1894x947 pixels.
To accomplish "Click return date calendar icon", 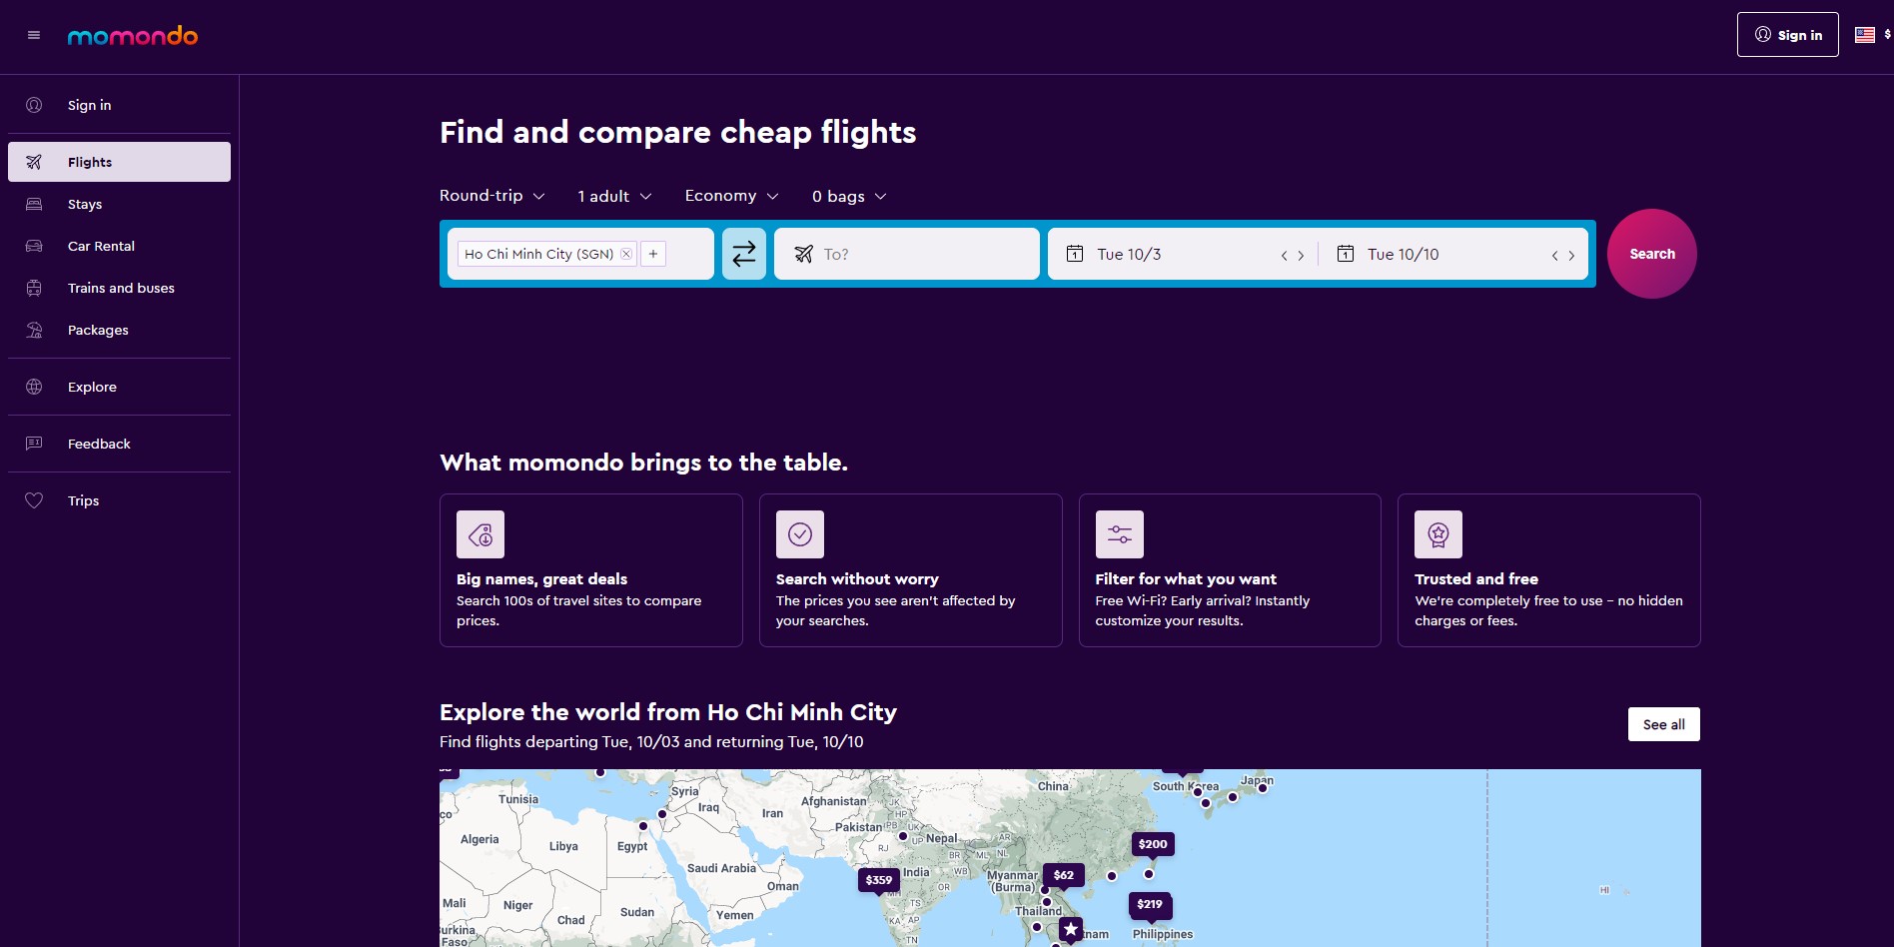I will point(1346,254).
